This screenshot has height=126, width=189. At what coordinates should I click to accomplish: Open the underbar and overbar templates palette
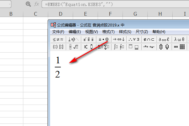134,47
